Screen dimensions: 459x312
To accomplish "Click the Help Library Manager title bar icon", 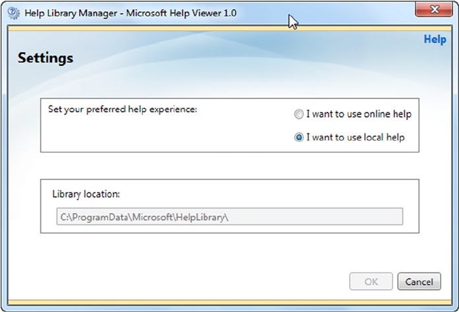I will coord(13,13).
